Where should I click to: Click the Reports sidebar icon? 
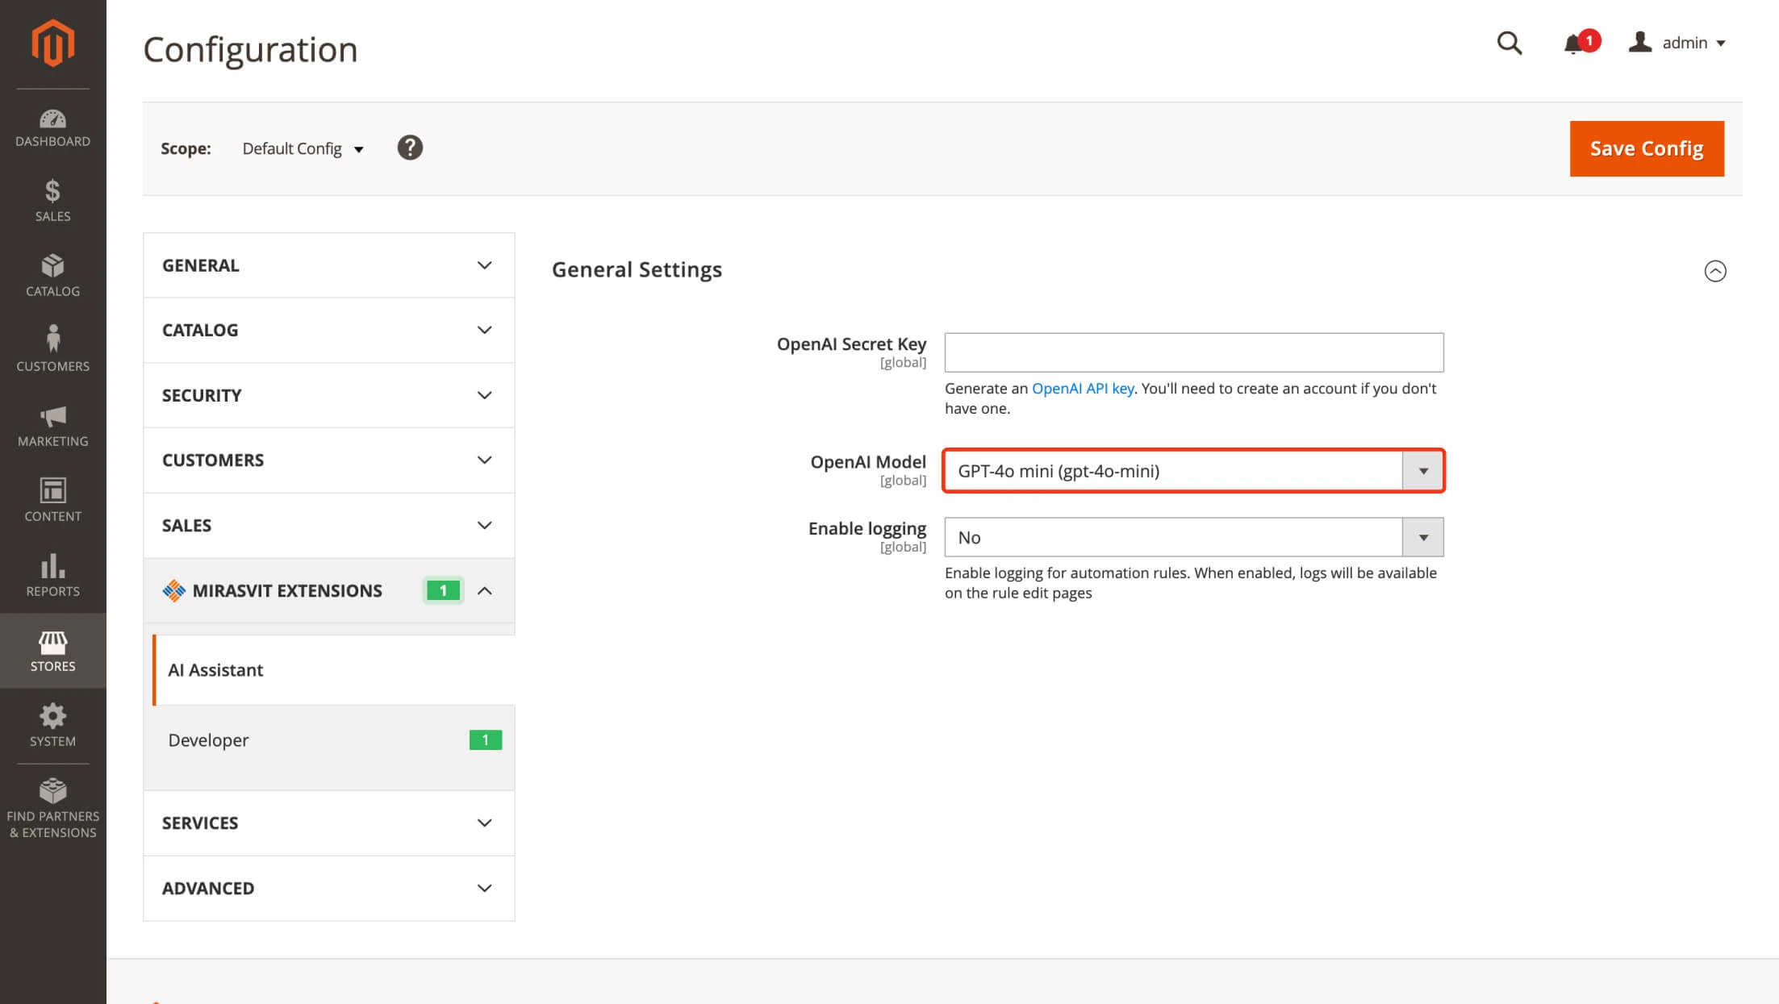click(52, 574)
